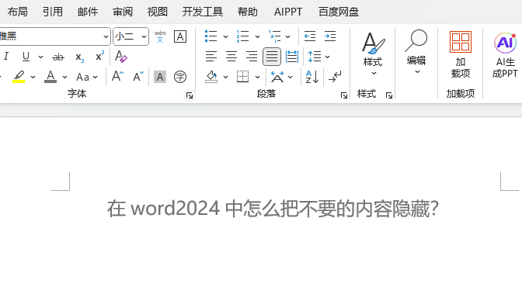Switch to the 视图 tab

tap(158, 12)
